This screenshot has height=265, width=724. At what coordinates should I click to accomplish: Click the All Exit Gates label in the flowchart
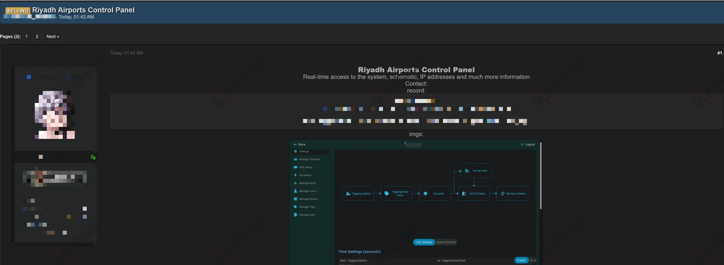click(x=477, y=194)
